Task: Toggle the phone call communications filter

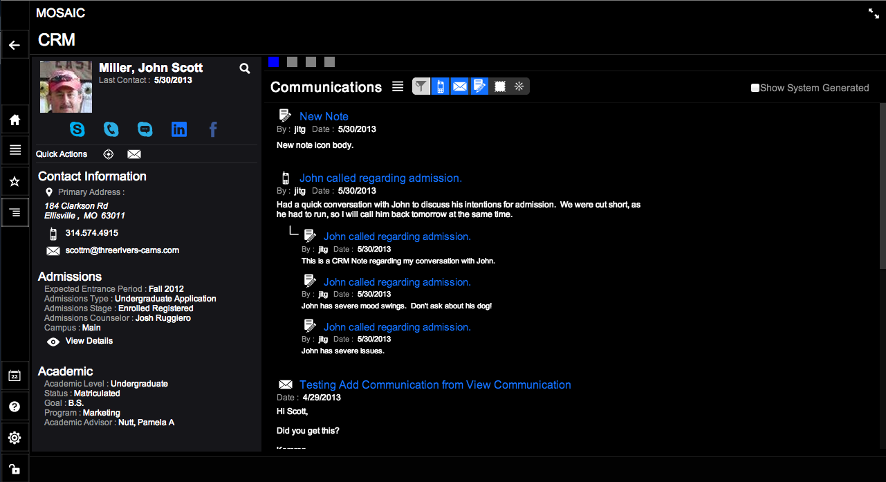Action: click(x=440, y=86)
